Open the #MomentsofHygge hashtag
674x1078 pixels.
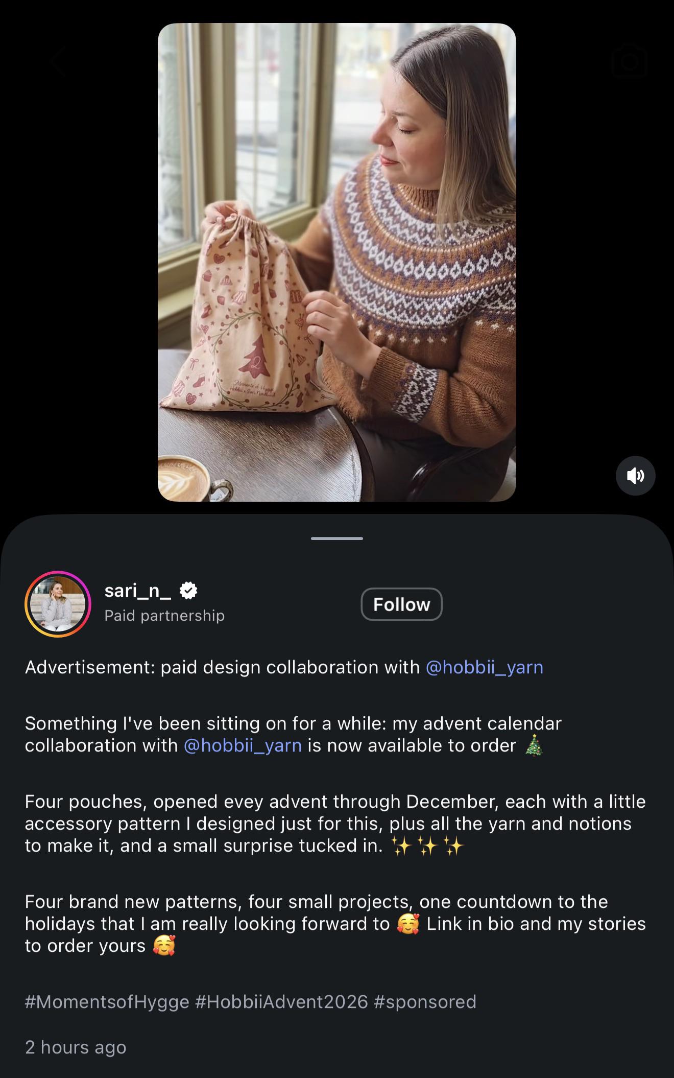(x=107, y=1001)
